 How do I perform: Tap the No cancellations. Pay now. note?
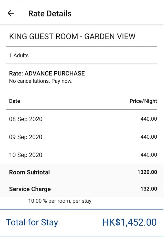tap(41, 81)
